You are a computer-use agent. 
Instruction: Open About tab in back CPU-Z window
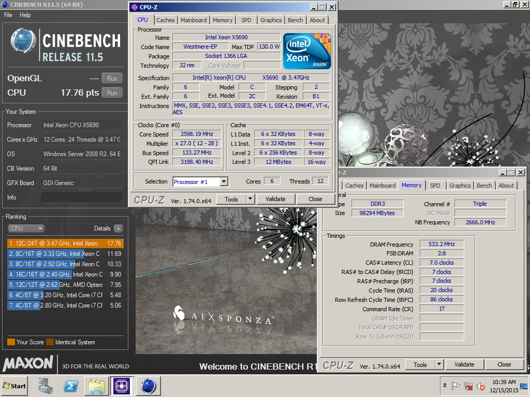[506, 186]
